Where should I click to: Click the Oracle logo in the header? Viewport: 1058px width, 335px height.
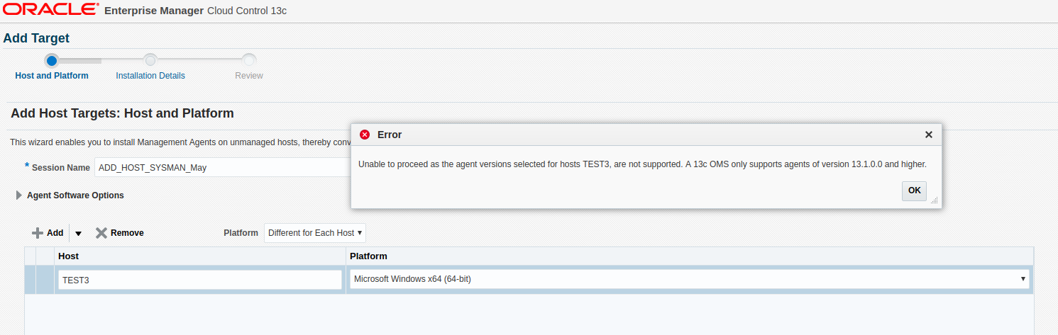(51, 10)
